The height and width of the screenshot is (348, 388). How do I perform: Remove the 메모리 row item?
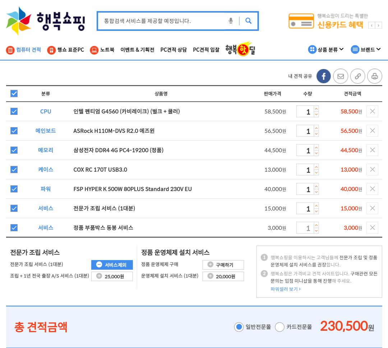pos(373,150)
